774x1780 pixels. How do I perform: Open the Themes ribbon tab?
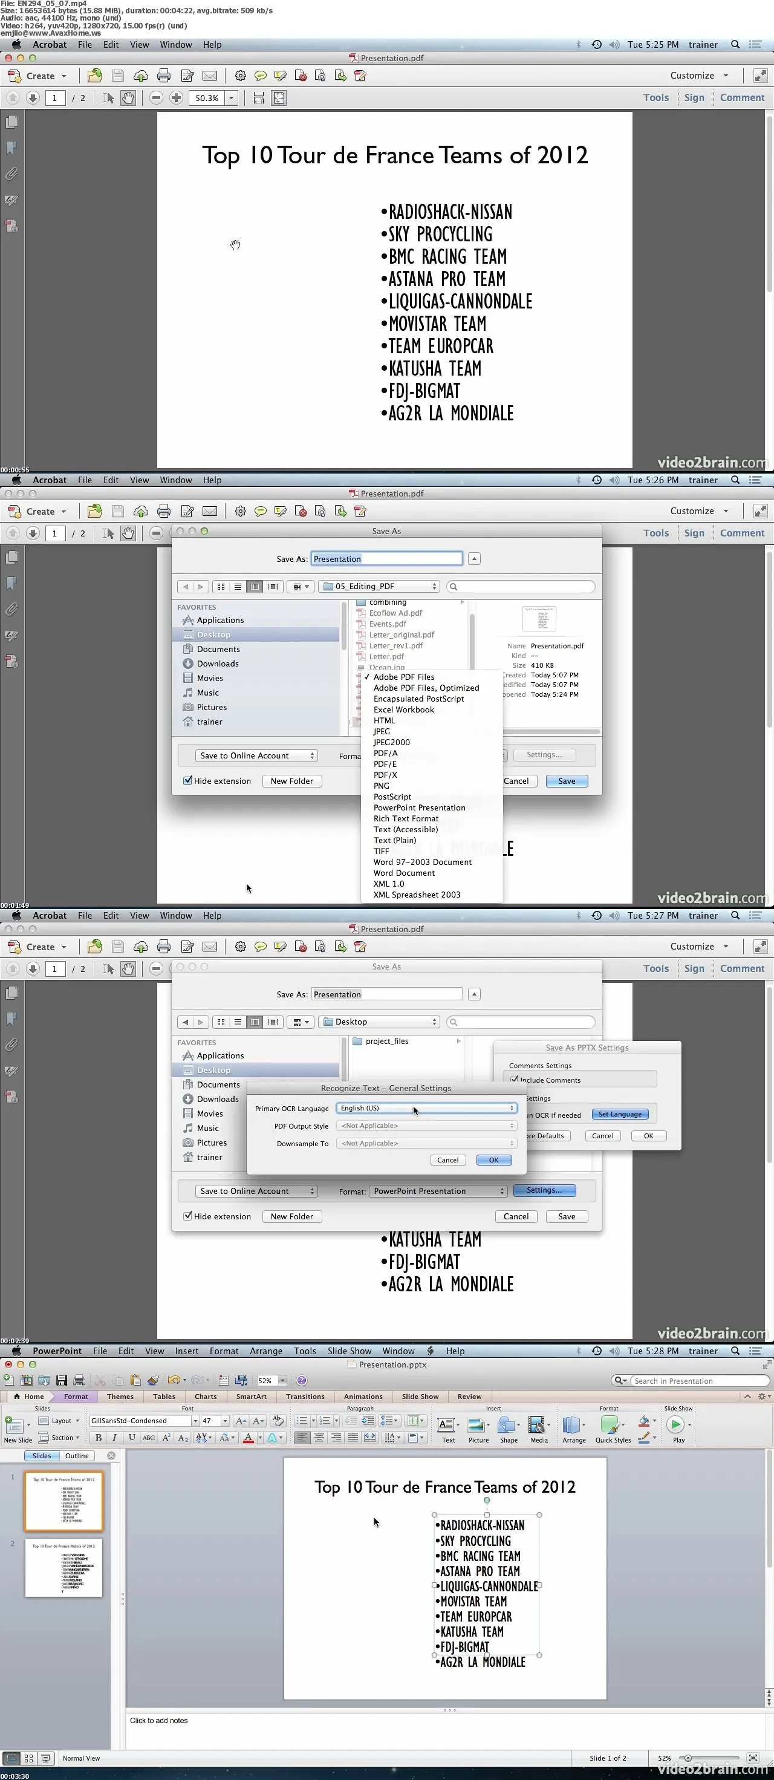120,1397
